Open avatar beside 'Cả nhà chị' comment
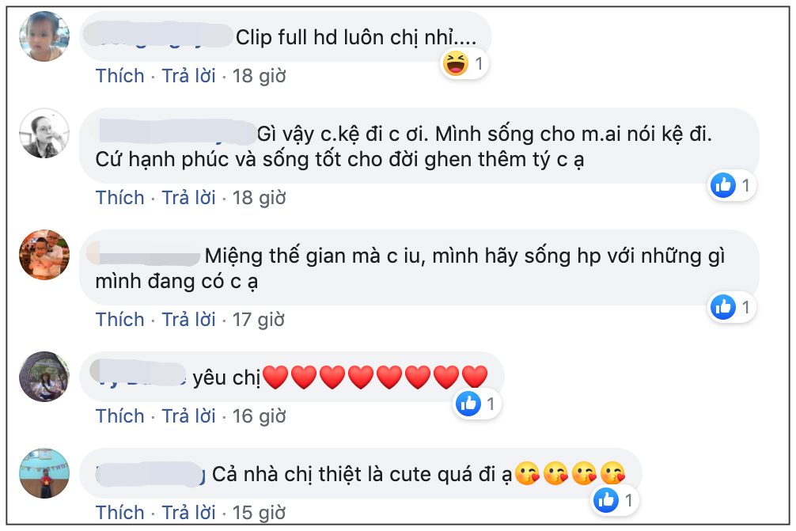Screen dimensions: 796x531 [44, 473]
